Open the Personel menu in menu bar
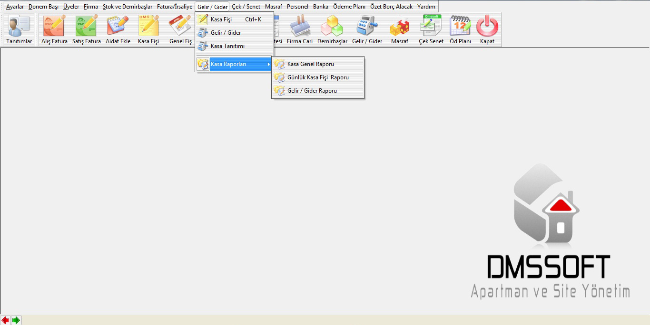Viewport: 650px width, 325px height. pyautogui.click(x=297, y=7)
